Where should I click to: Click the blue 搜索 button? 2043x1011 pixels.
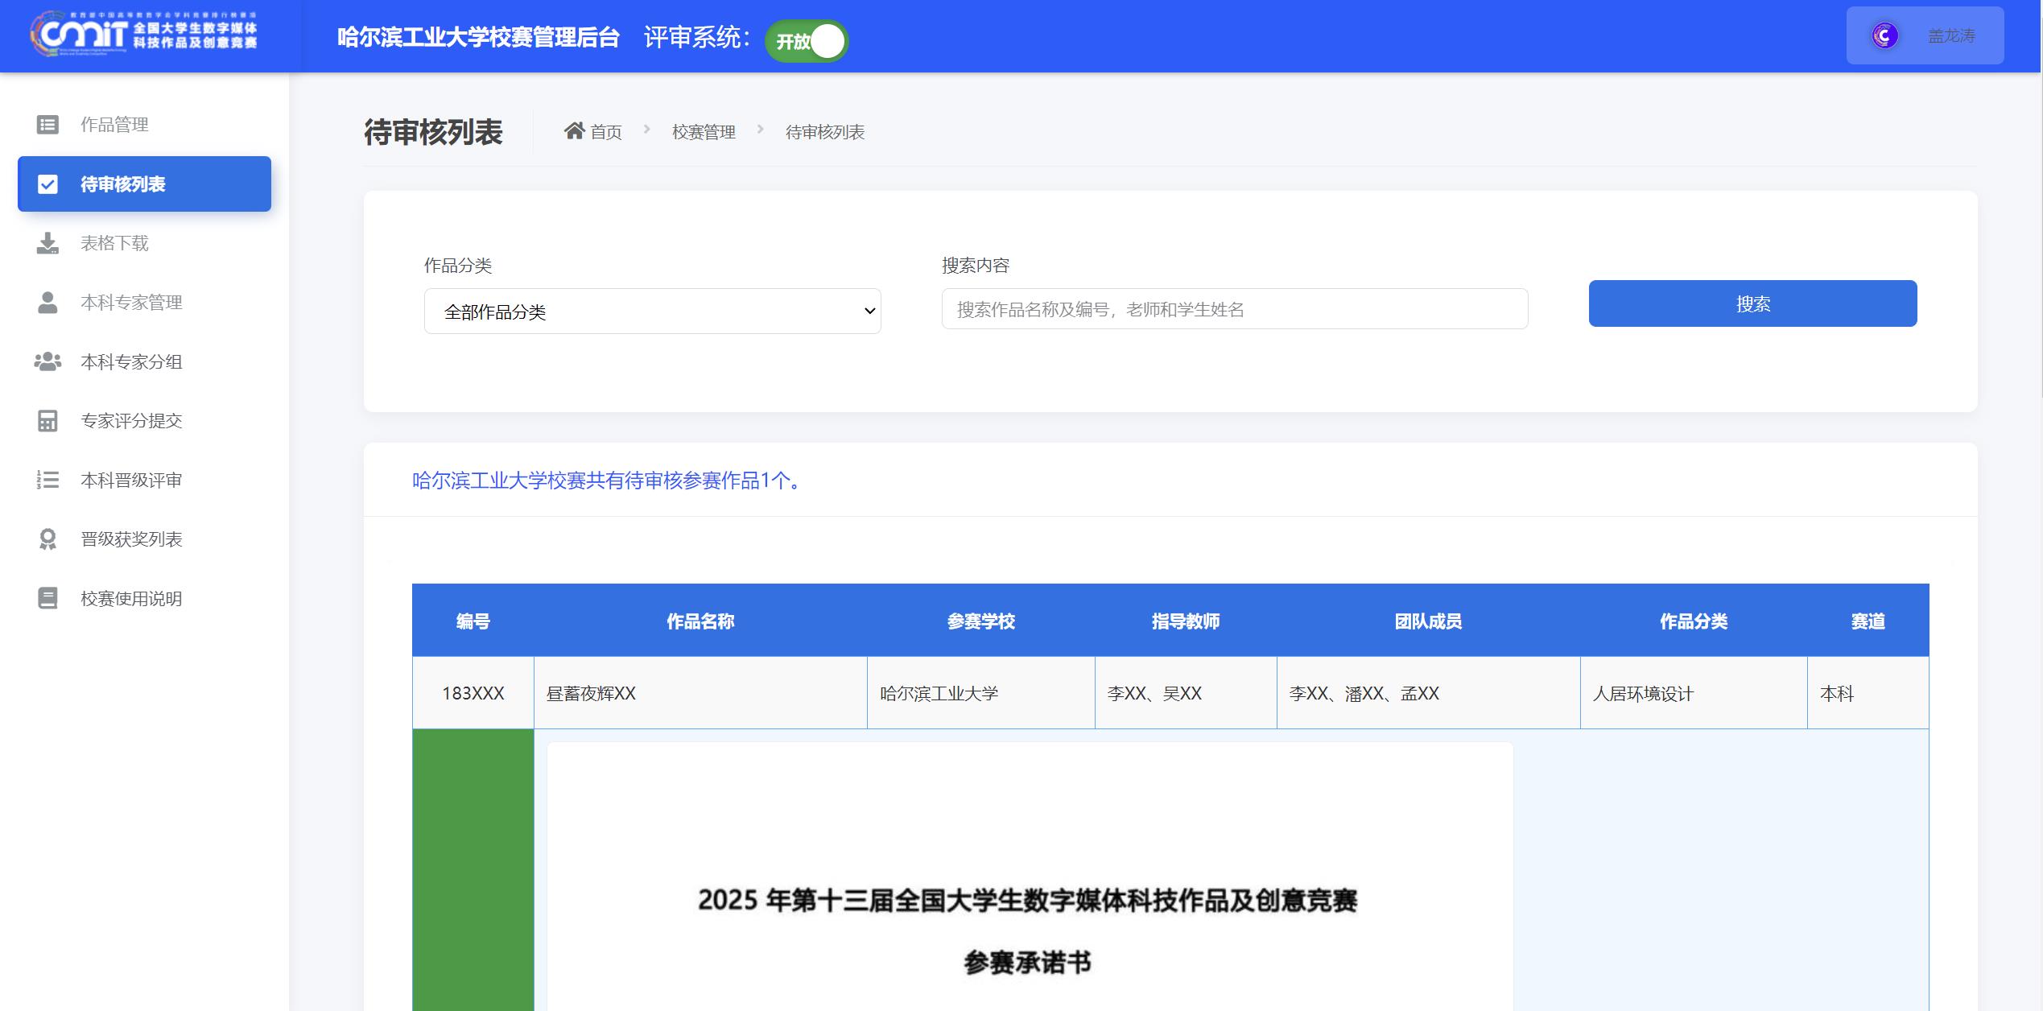point(1752,303)
